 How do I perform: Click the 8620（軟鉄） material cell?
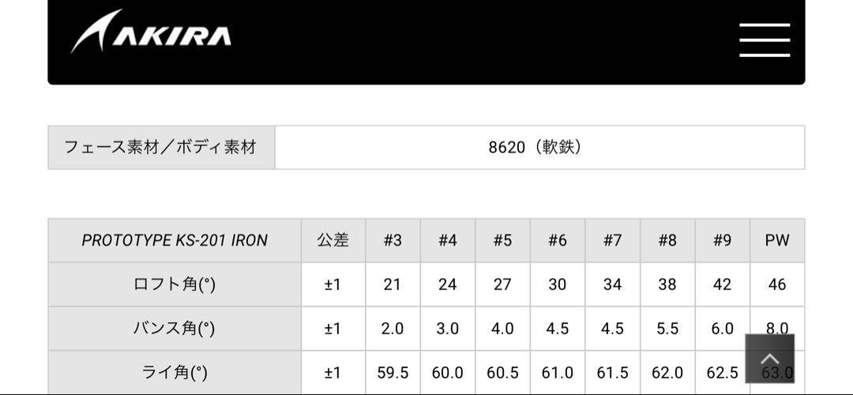coord(539,148)
